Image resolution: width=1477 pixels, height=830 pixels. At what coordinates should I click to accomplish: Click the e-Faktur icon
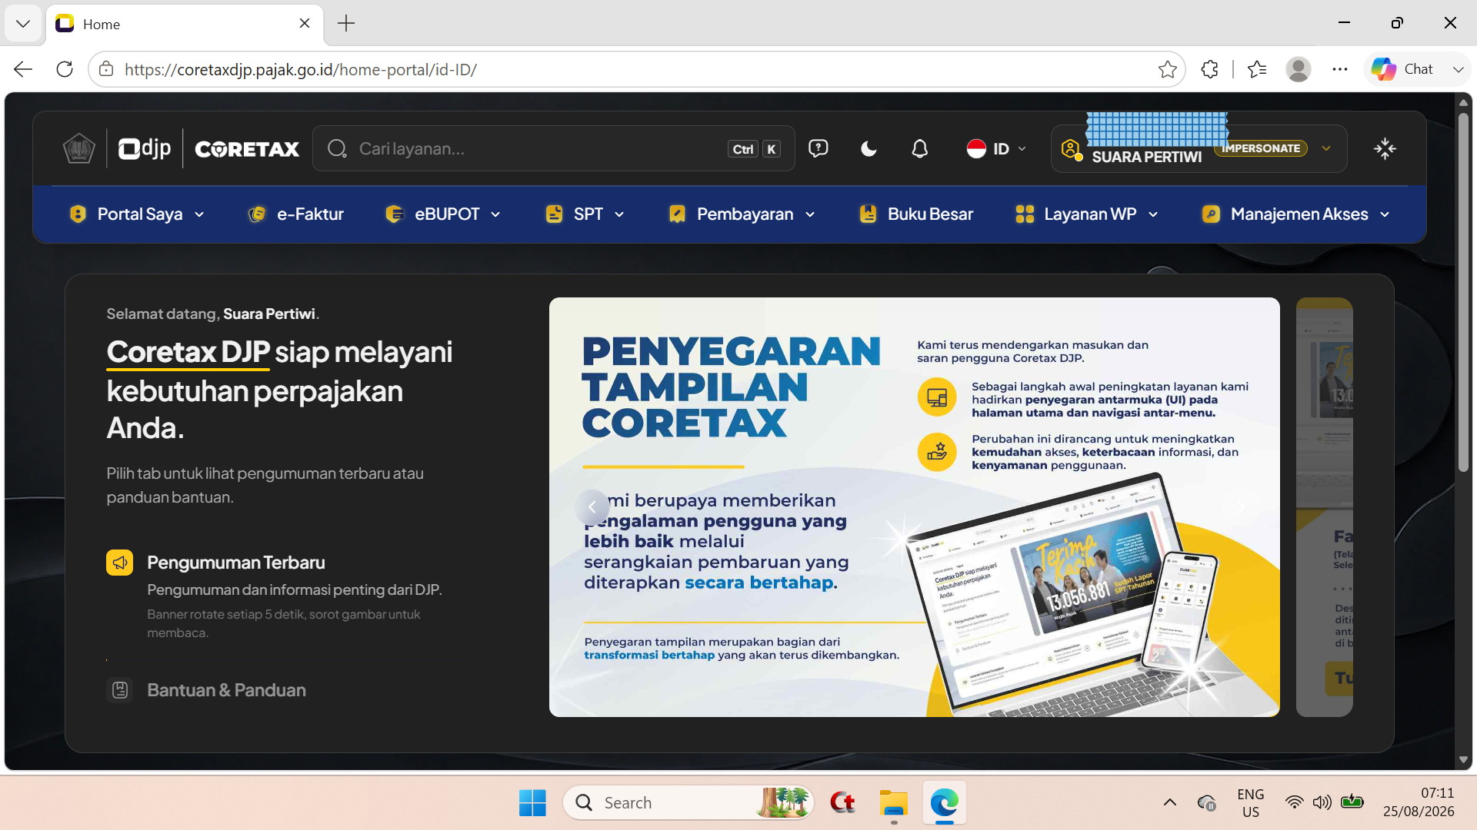coord(257,214)
